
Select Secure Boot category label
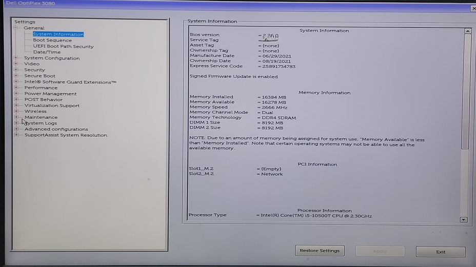pos(40,76)
